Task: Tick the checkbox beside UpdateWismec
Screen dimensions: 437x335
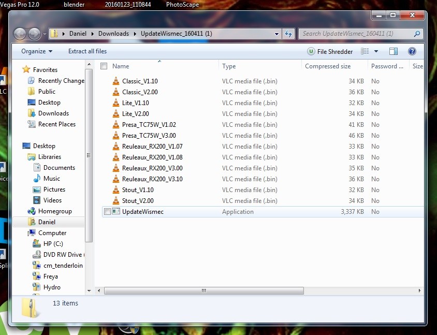Action: (107, 212)
